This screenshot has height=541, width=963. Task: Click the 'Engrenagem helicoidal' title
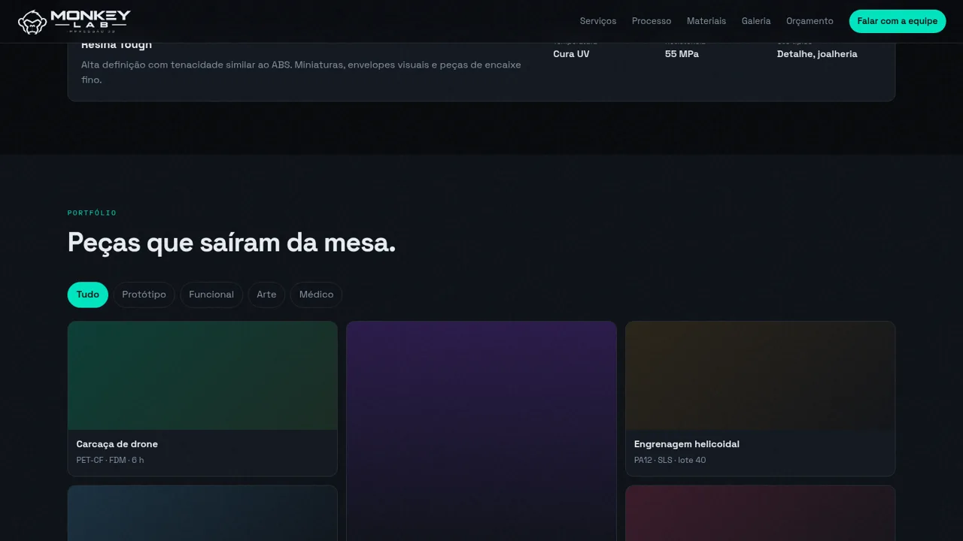[x=687, y=444]
